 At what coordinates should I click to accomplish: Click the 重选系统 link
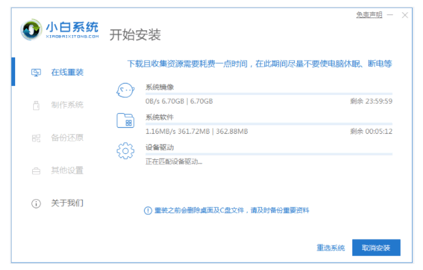pos(331,248)
